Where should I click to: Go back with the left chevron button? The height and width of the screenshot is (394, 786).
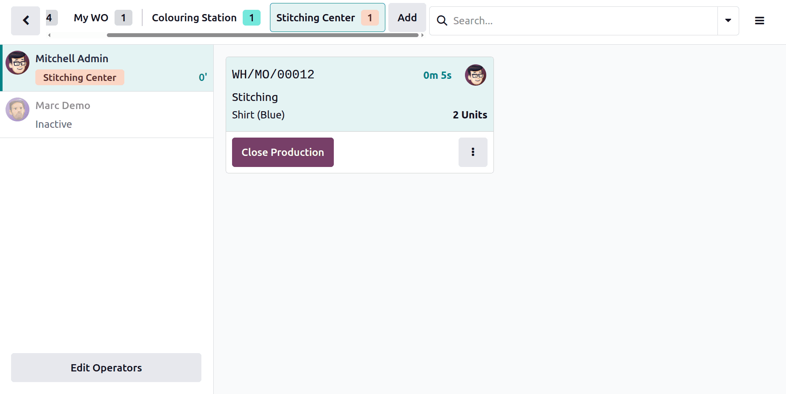26,20
